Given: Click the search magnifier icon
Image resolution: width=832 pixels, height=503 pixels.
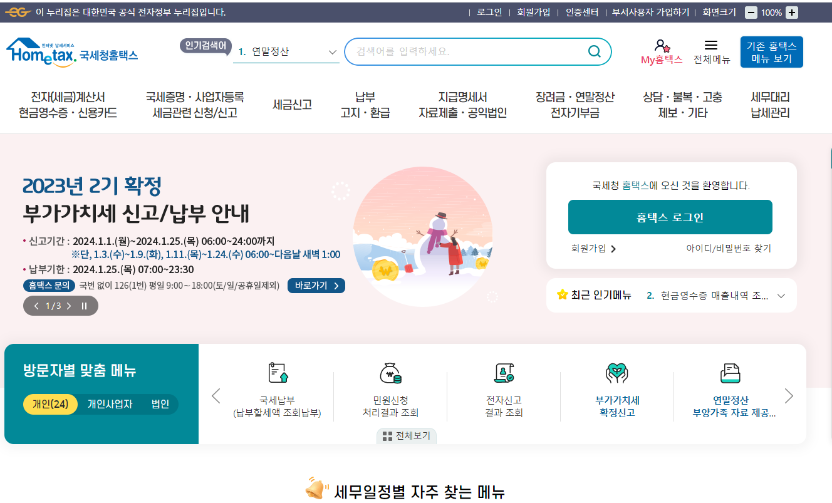Looking at the screenshot, I should click(x=592, y=51).
